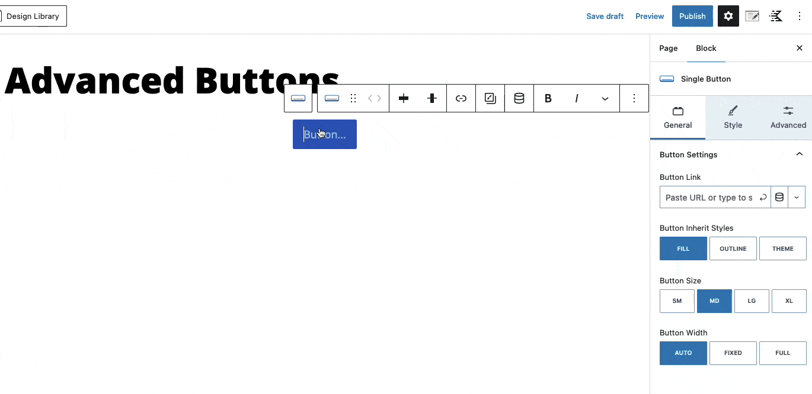
Task: Open the Kadence controls icon in top bar
Action: [776, 16]
